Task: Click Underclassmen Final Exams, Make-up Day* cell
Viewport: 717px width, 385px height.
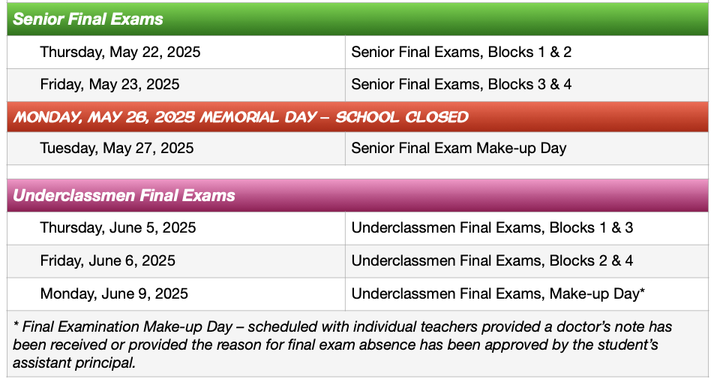Action: [x=526, y=294]
